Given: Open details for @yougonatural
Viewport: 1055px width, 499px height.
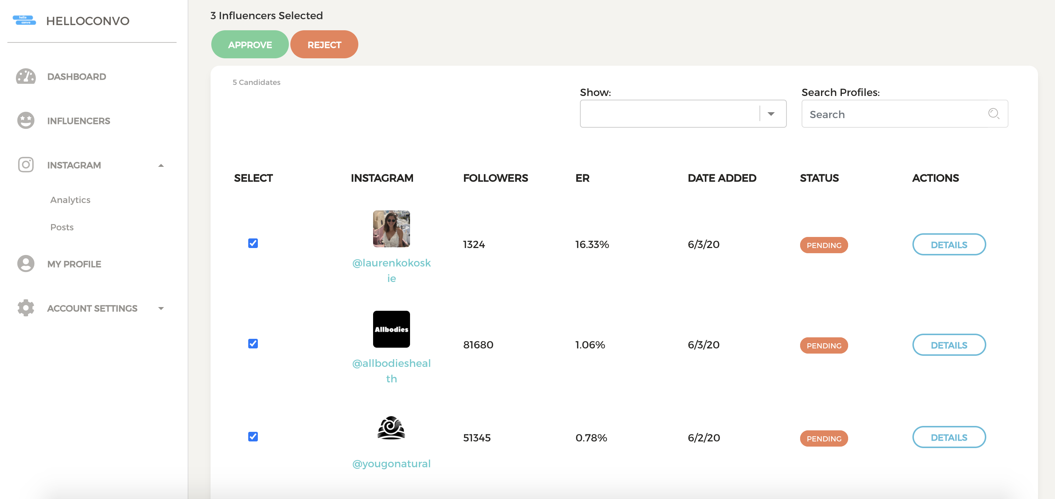Looking at the screenshot, I should point(949,437).
